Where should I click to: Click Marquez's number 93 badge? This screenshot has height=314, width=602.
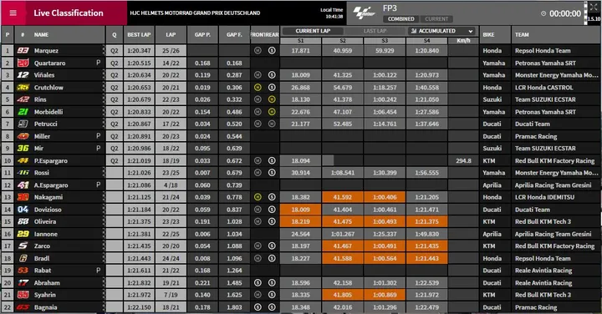pyautogui.click(x=23, y=51)
